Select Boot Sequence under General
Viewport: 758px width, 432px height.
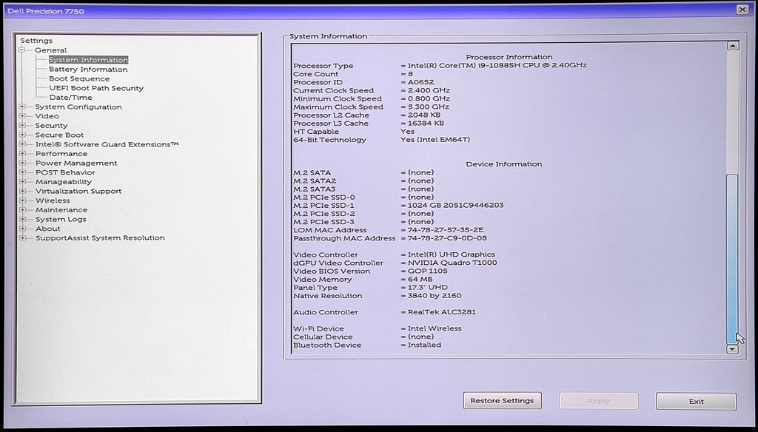coord(79,78)
